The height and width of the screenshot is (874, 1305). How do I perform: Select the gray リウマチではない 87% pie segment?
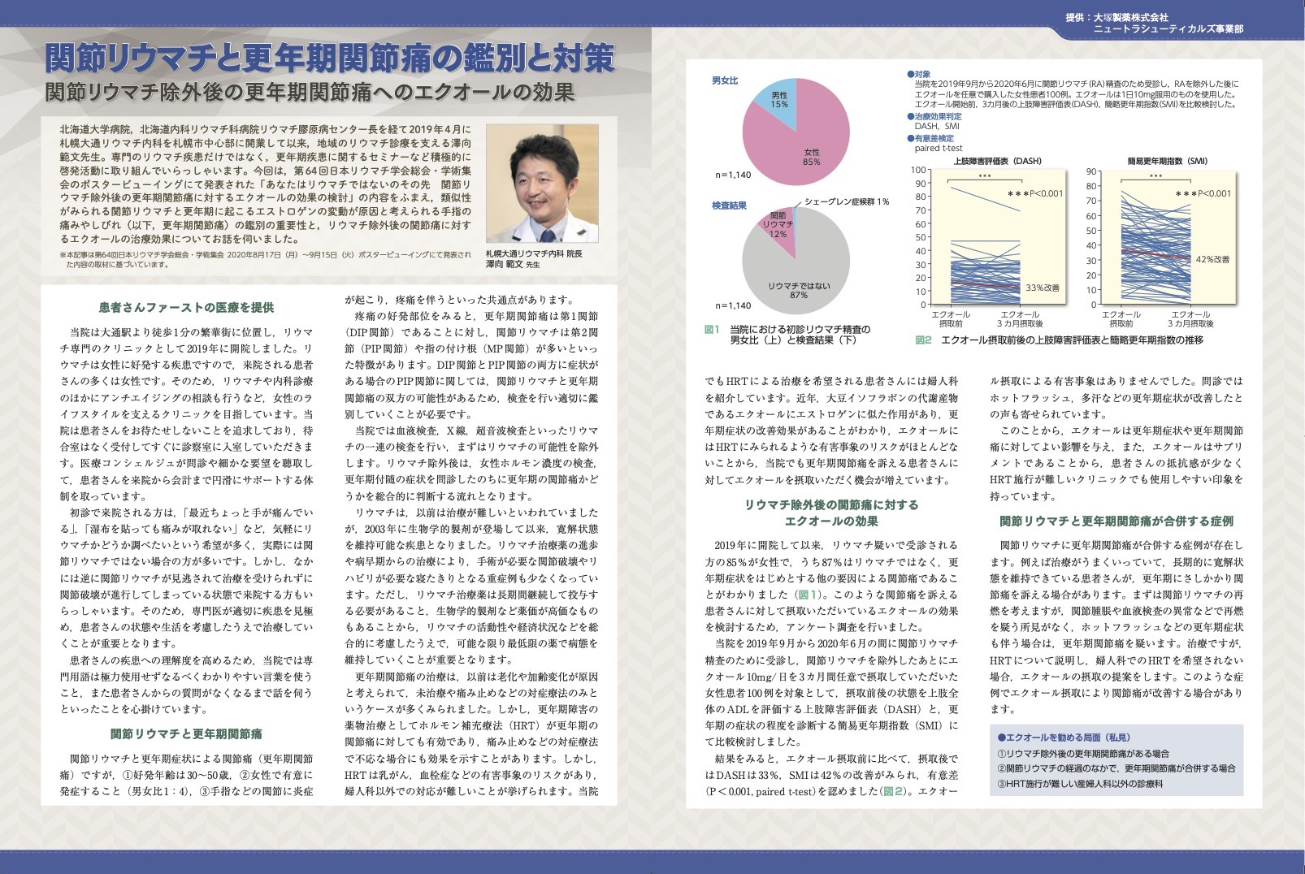(x=800, y=276)
